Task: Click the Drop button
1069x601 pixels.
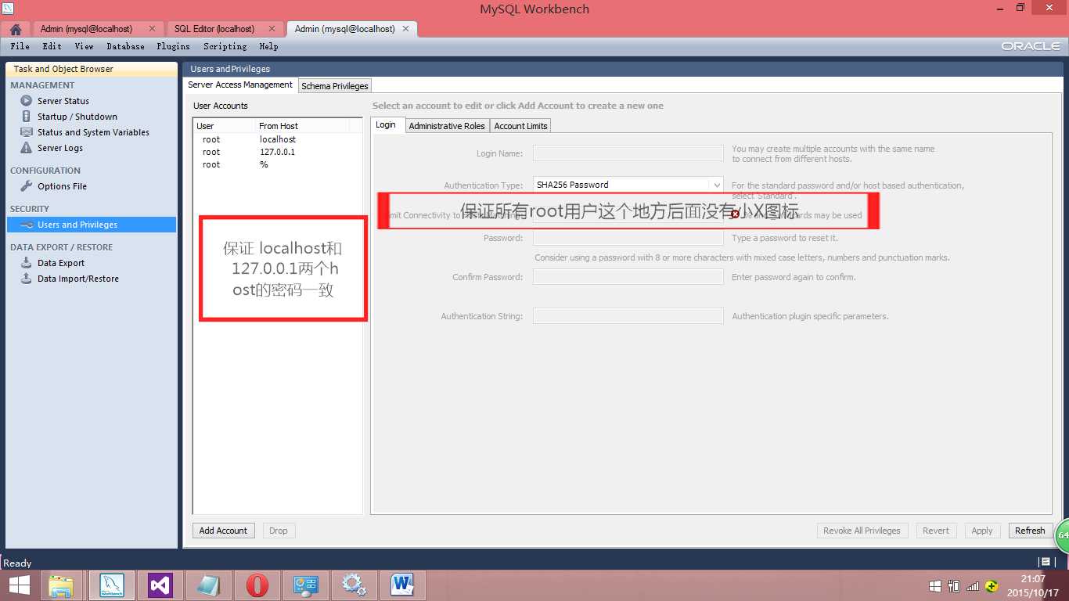Action: point(279,531)
